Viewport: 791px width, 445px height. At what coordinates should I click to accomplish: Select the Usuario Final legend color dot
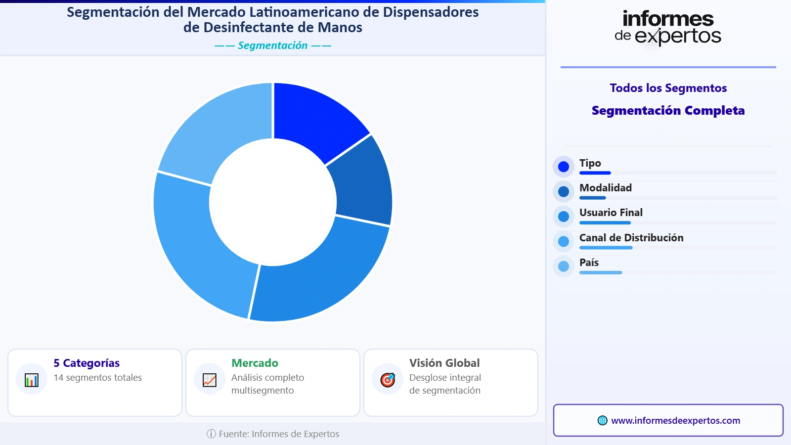coord(563,217)
